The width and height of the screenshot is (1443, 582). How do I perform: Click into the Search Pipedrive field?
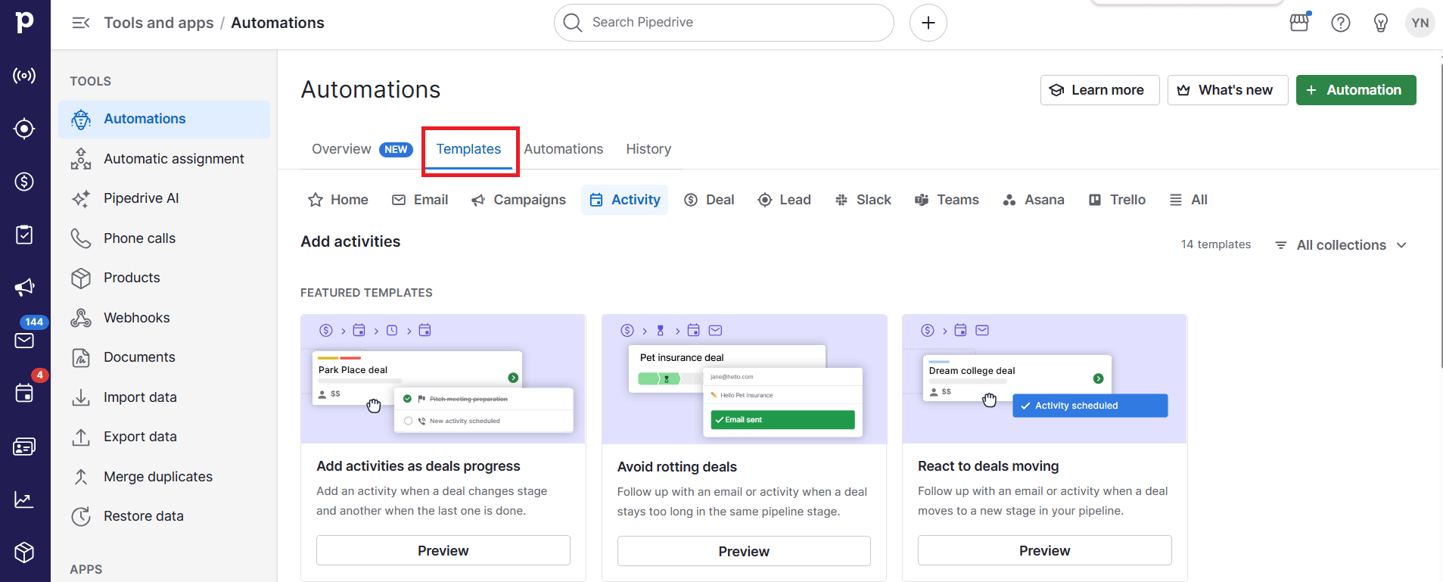724,23
